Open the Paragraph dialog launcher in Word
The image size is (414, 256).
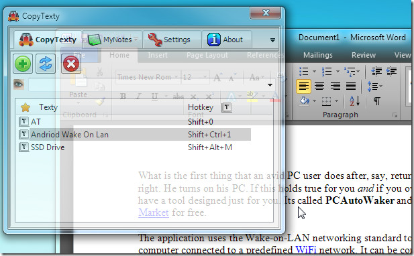(x=395, y=115)
